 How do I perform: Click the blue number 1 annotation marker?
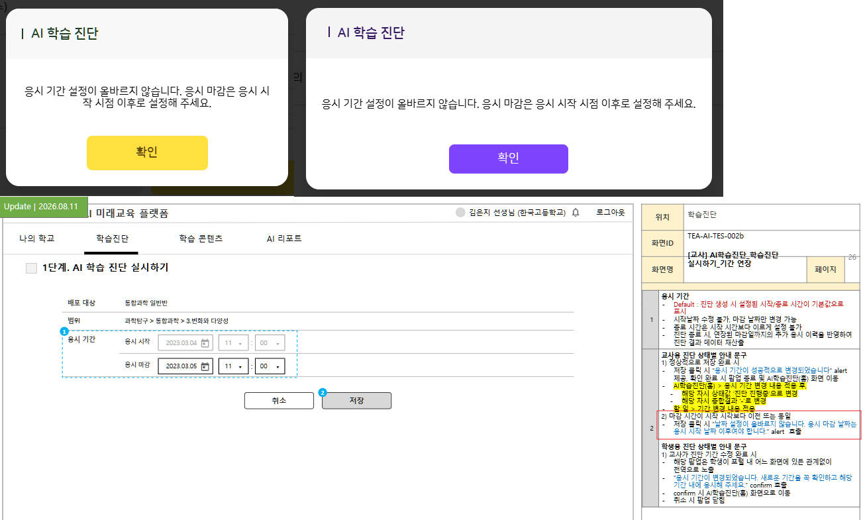pos(64,331)
